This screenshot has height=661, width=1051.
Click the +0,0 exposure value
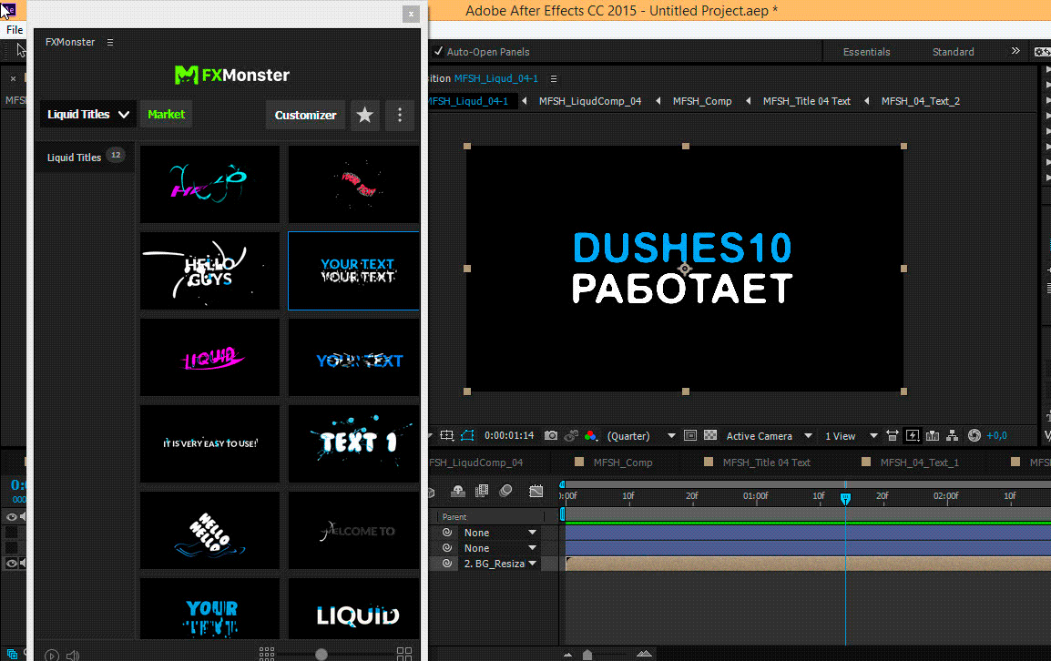click(996, 436)
